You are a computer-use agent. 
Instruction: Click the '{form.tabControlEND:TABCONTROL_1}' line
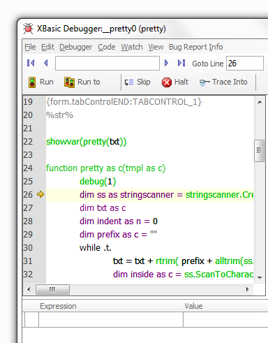coord(124,102)
